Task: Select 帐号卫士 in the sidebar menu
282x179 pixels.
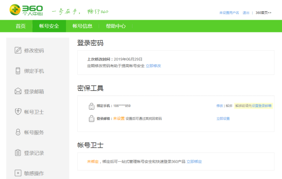Action: pos(34,112)
